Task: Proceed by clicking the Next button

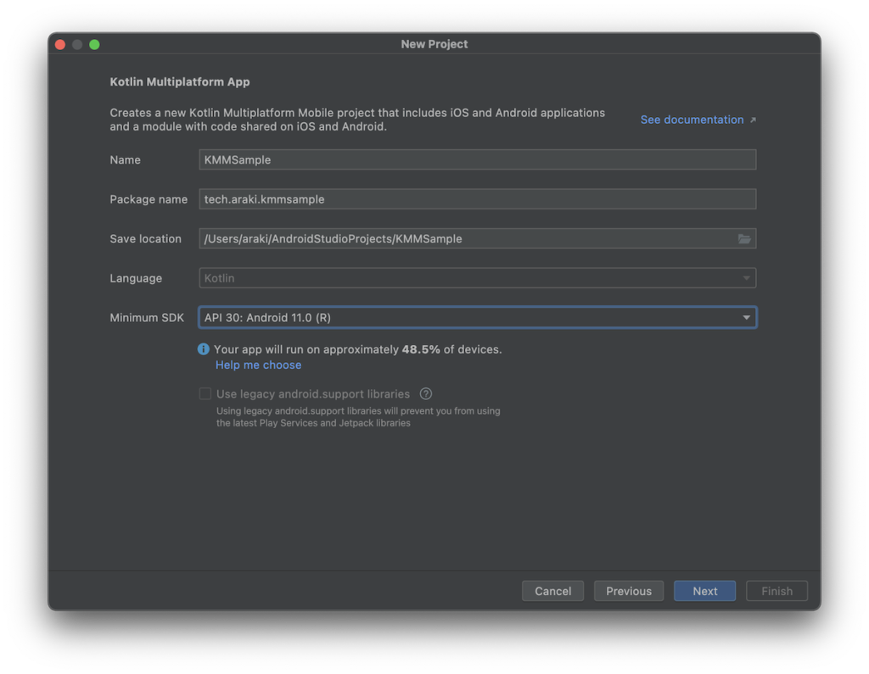Action: 704,591
